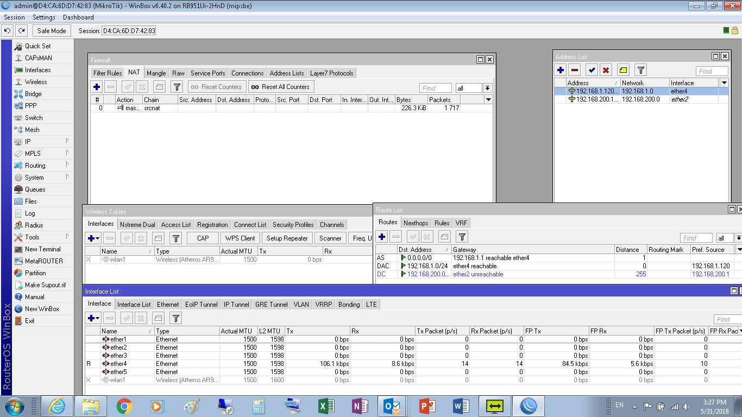Open Interfaces in sidebar
The width and height of the screenshot is (742, 417).
coord(37,70)
